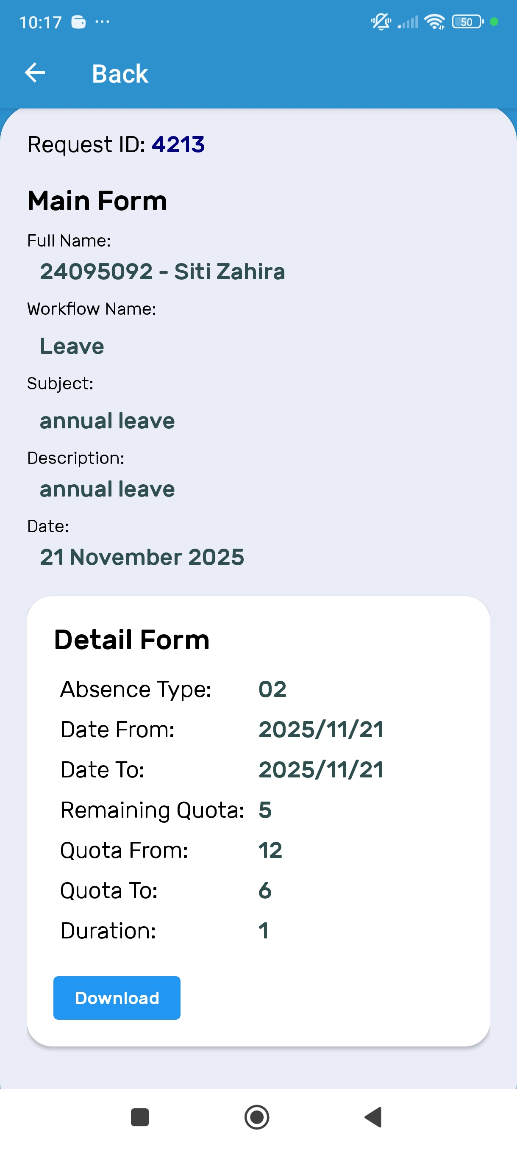517x1149 pixels.
Task: Tap the Workflow Name value Leave
Action: coord(72,346)
